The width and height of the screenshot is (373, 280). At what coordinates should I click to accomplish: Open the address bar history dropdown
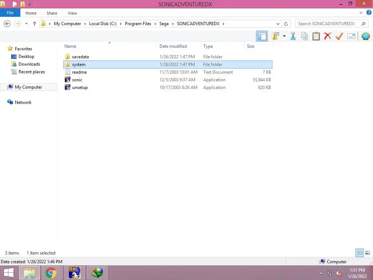tap(278, 24)
